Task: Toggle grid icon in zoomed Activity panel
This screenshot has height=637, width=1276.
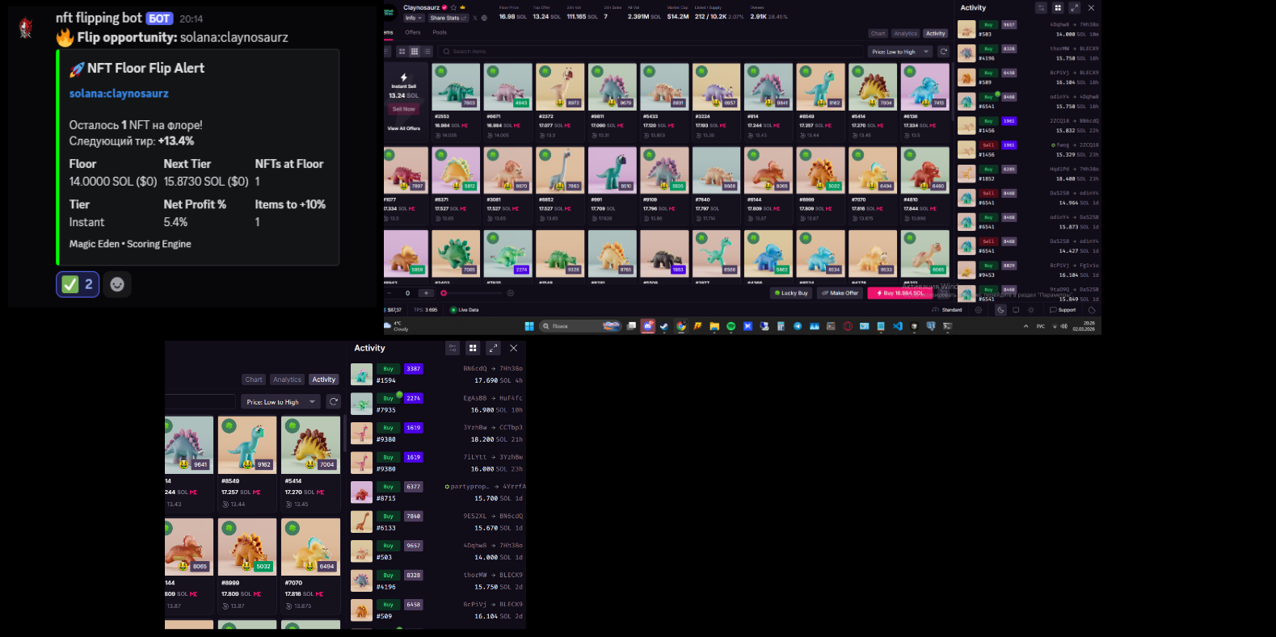Action: coord(473,348)
